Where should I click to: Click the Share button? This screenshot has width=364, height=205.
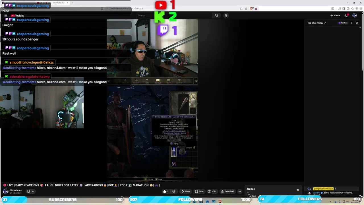[x=186, y=191]
